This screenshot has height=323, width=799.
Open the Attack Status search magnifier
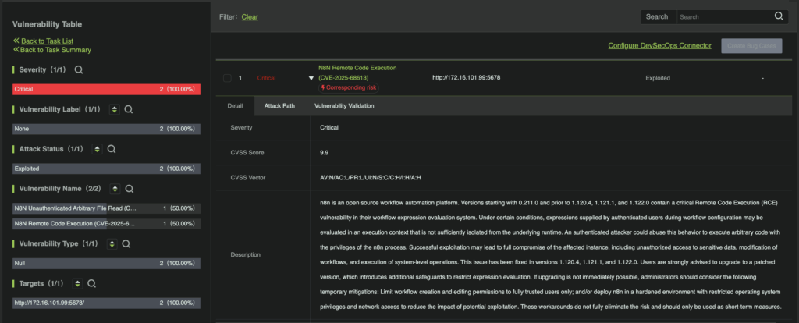(x=112, y=149)
